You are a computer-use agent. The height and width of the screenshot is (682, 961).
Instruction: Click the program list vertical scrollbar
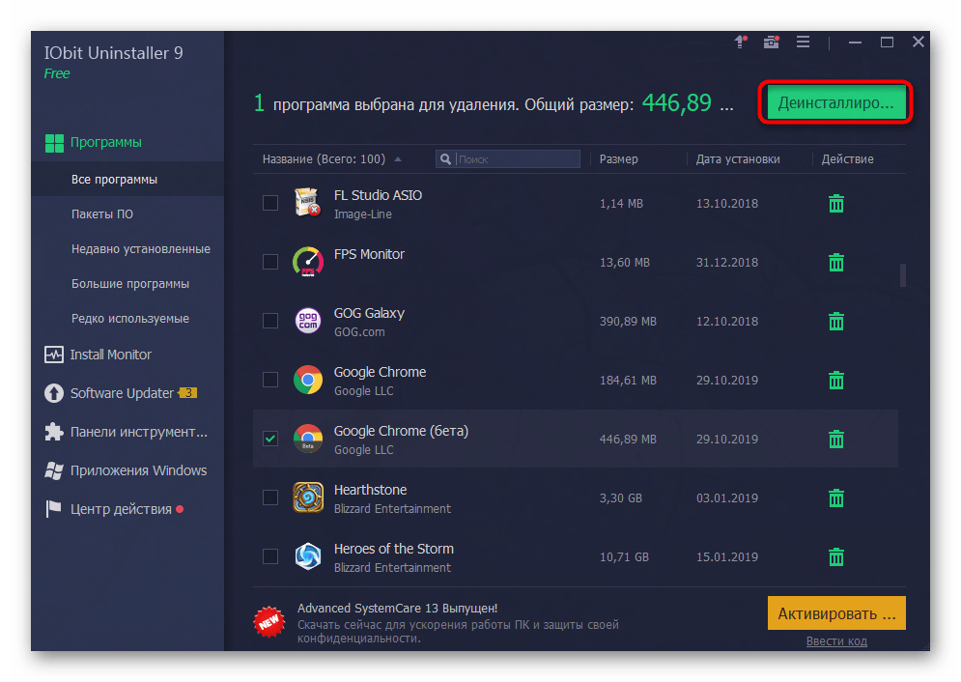pos(903,275)
